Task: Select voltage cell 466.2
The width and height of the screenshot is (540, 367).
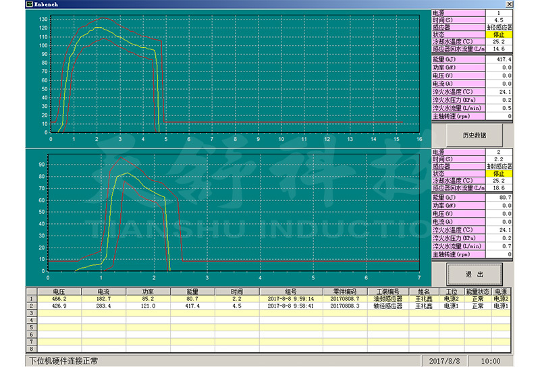Action: click(59, 299)
